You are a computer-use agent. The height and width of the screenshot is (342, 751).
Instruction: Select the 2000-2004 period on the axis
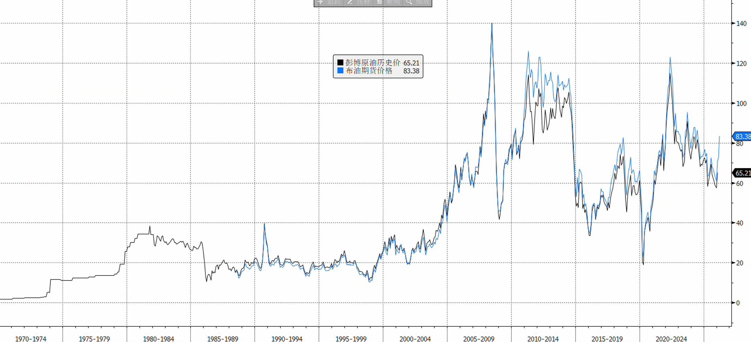point(415,339)
